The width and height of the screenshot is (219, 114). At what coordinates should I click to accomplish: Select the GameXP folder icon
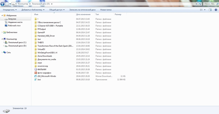point(36,32)
